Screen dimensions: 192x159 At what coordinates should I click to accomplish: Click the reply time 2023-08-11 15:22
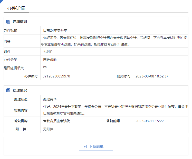tap(149, 121)
